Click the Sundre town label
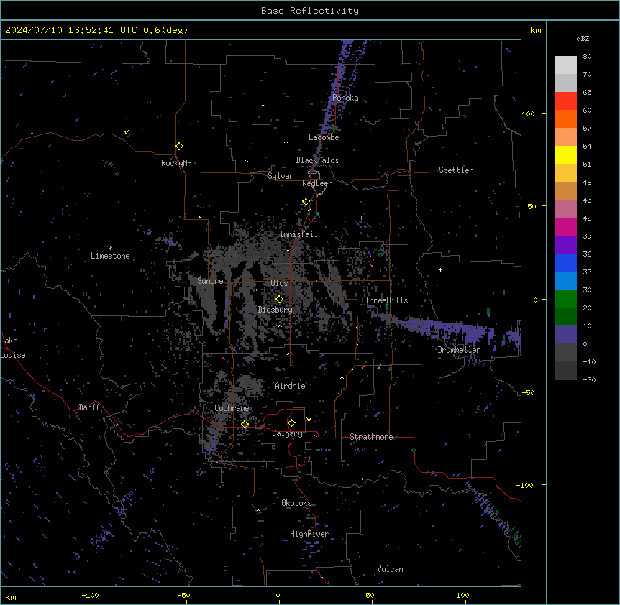Image resolution: width=620 pixels, height=605 pixels. tap(210, 281)
